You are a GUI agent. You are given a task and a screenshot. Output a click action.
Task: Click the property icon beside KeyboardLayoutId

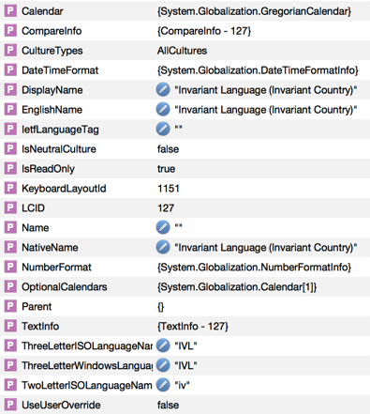pyautogui.click(x=10, y=189)
